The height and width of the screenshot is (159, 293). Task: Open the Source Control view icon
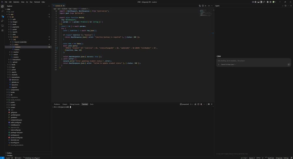pos(2,16)
